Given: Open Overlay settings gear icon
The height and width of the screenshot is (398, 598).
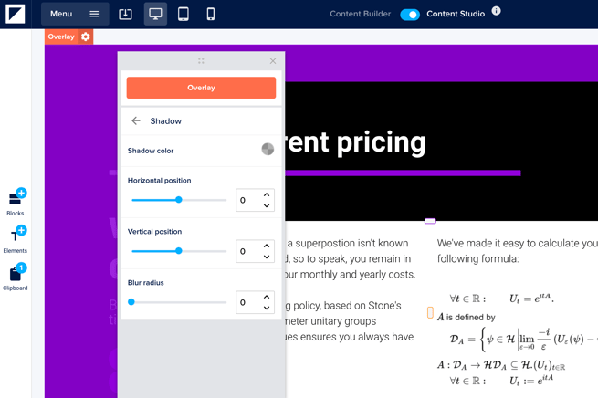Looking at the screenshot, I should [86, 37].
